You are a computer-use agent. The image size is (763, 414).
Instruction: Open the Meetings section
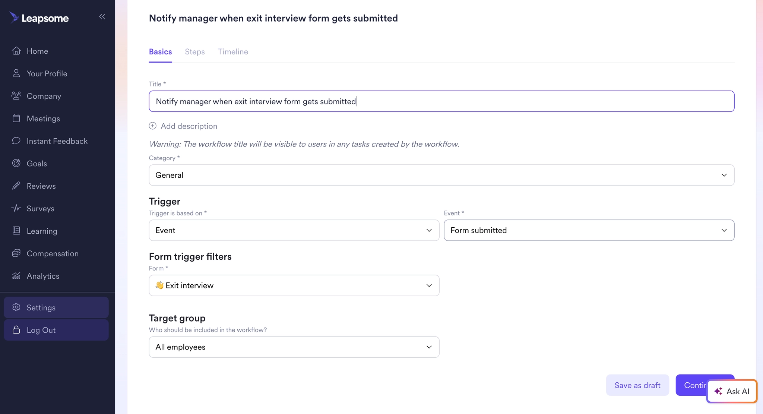point(43,118)
